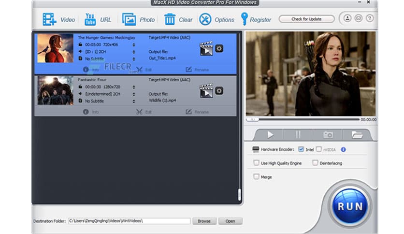Screen dimensions: 404x234
Task: Click the preview seek slider handle
Action: [x=253, y=119]
